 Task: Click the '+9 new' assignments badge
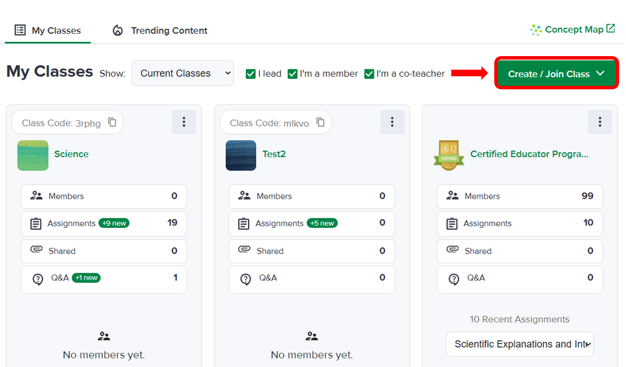click(114, 223)
